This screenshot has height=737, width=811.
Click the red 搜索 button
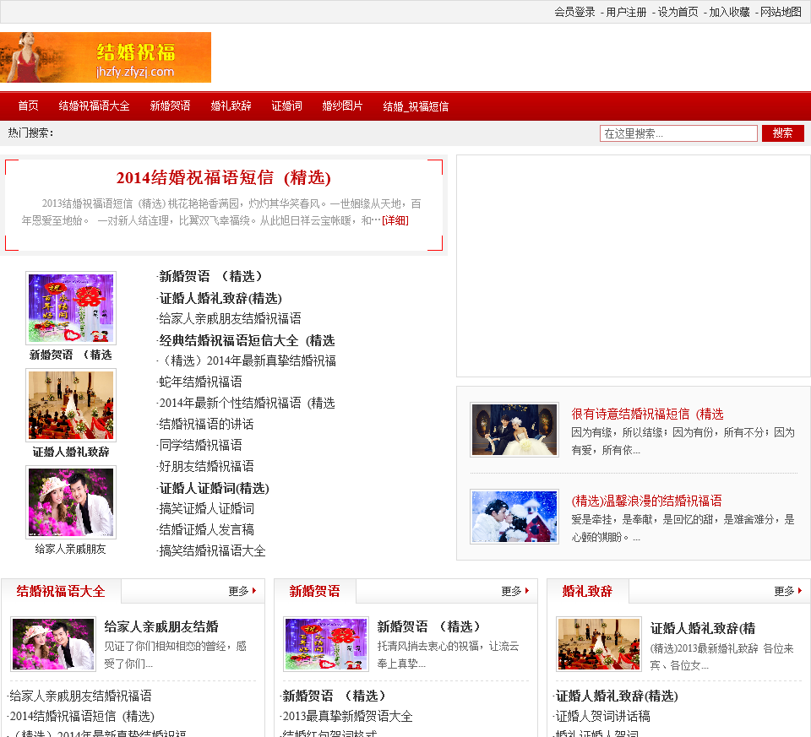pos(782,133)
